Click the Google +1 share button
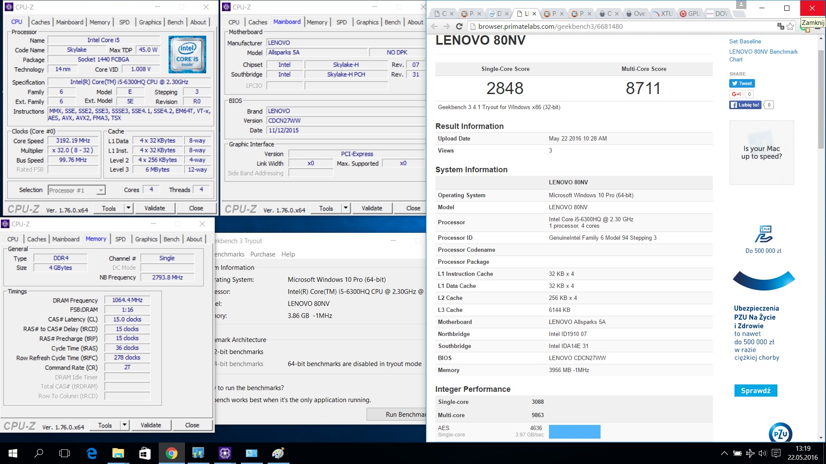Viewport: 826px width, 464px height. (736, 94)
